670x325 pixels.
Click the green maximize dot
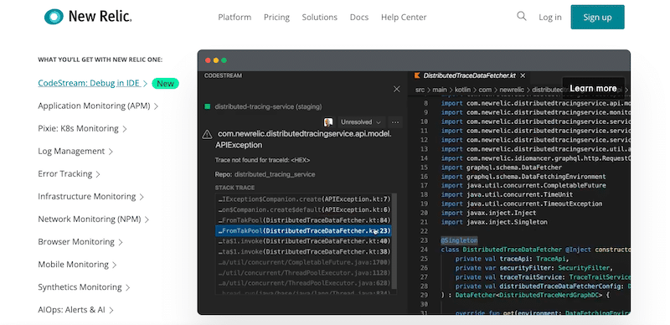[224, 60]
